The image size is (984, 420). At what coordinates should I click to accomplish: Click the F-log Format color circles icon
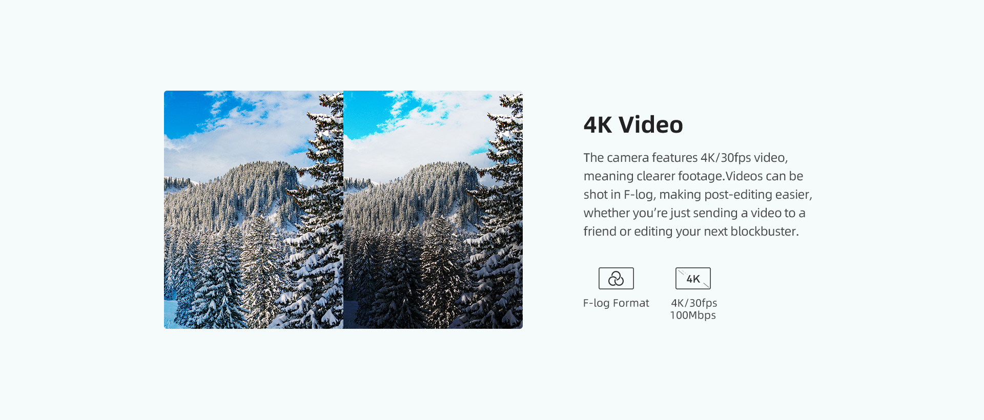click(616, 278)
